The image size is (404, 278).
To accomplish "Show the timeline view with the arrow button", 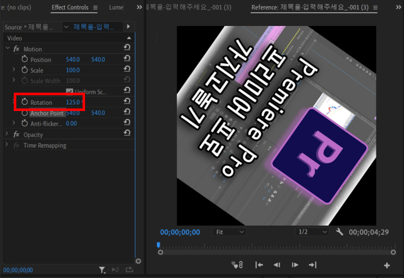I will (x=128, y=26).
